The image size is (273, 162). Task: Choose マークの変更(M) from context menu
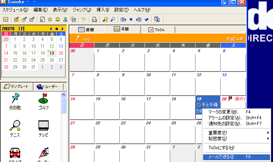click(x=236, y=112)
